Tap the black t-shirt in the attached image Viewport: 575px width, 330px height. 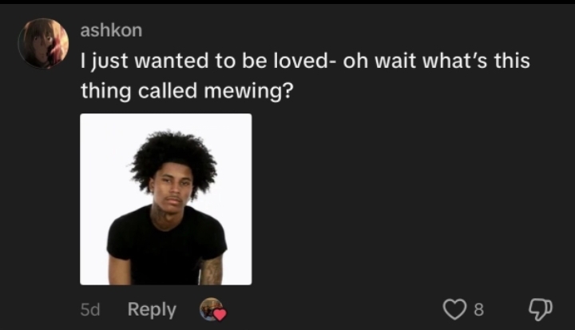pyautogui.click(x=165, y=246)
